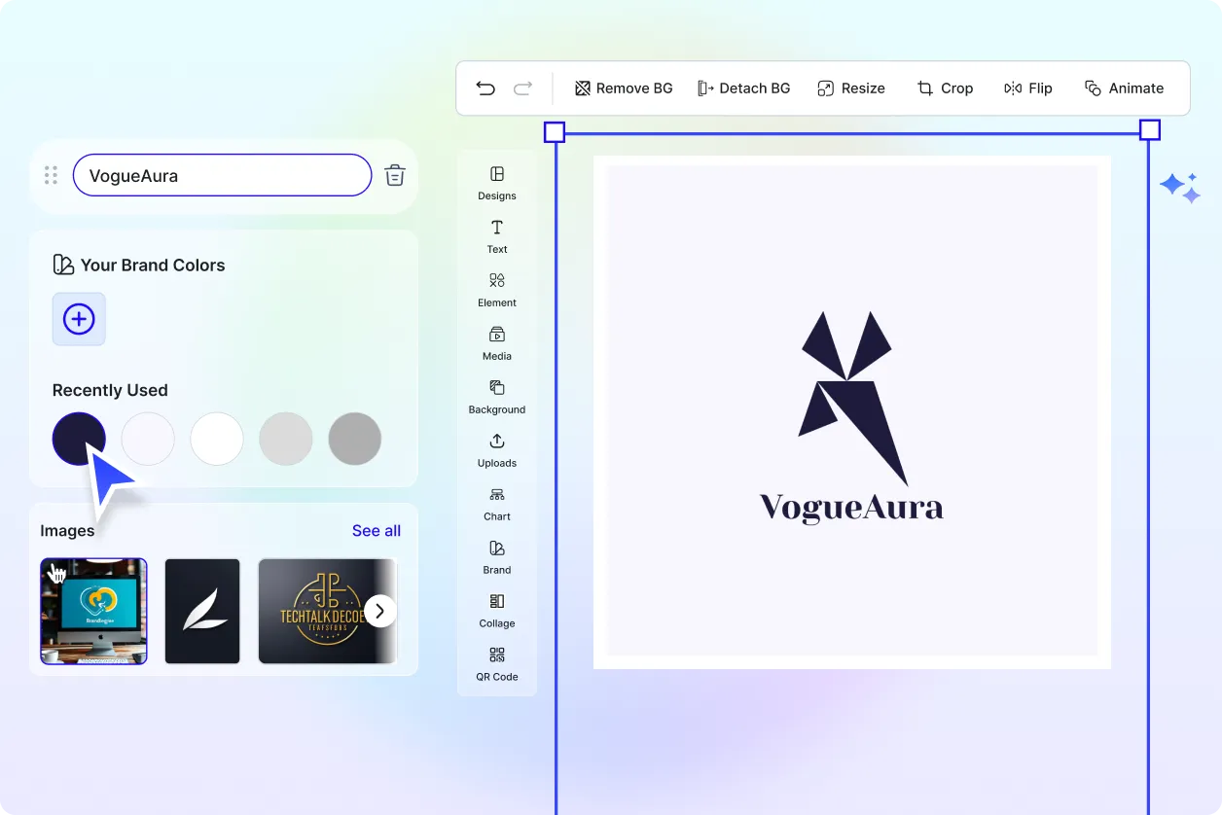Image resolution: width=1222 pixels, height=815 pixels.
Task: Click the Flip tool
Action: click(x=1027, y=89)
